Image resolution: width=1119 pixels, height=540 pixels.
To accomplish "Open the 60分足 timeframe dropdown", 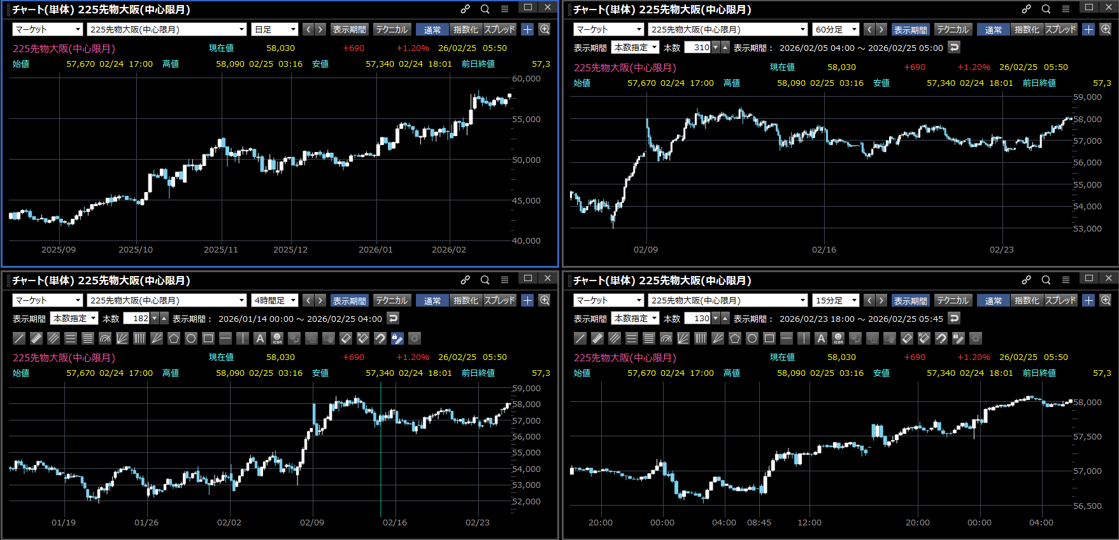I will pos(836,29).
